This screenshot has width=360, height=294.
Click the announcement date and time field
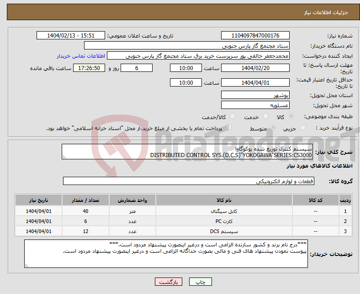click(x=71, y=35)
